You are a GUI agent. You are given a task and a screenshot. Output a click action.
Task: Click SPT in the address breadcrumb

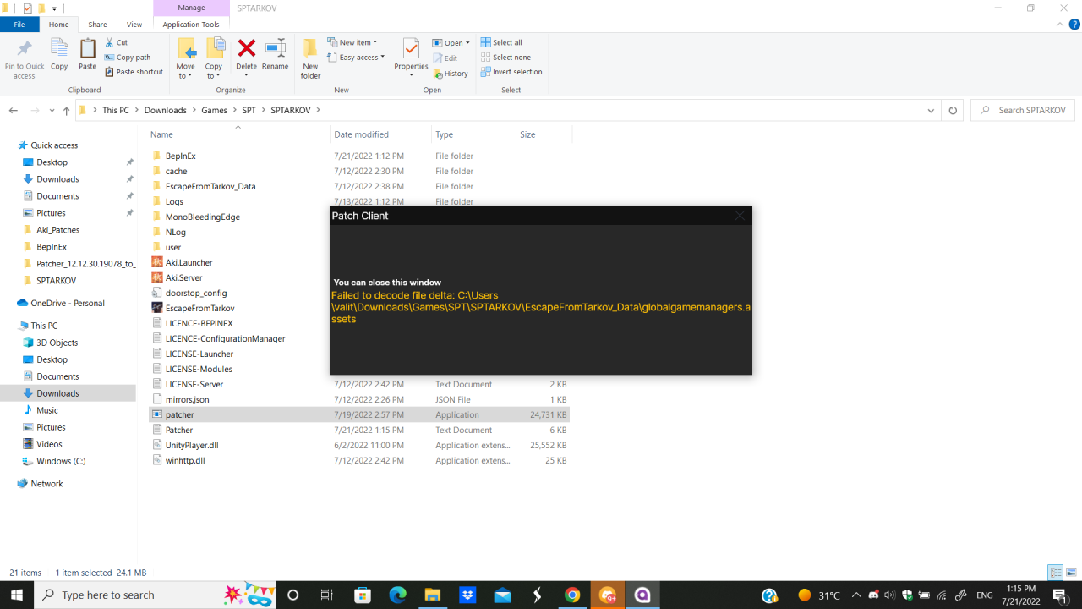249,111
